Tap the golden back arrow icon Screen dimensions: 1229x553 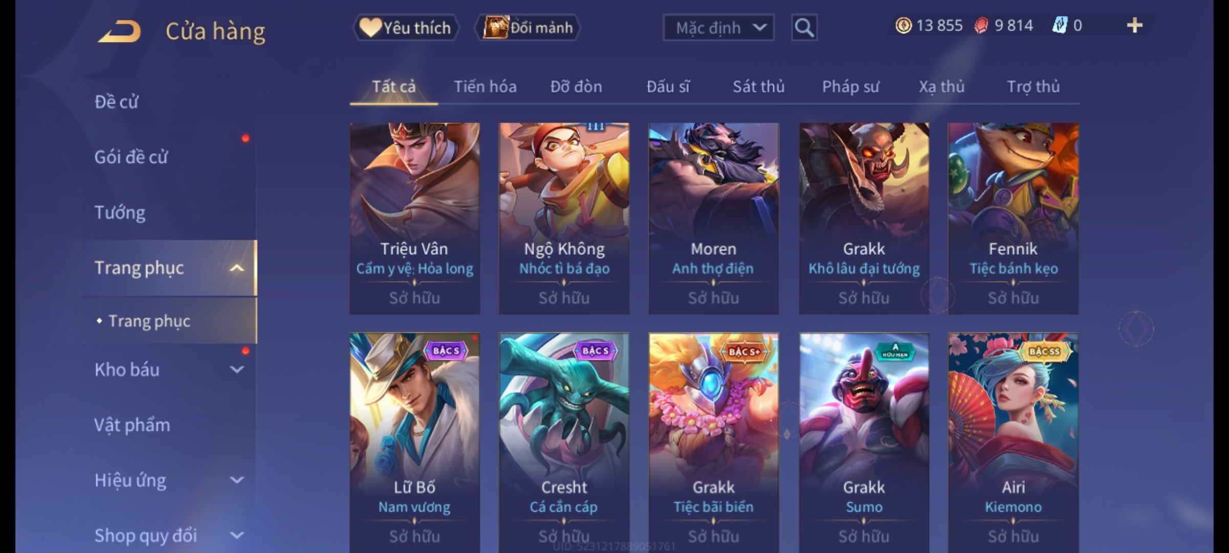coord(120,31)
